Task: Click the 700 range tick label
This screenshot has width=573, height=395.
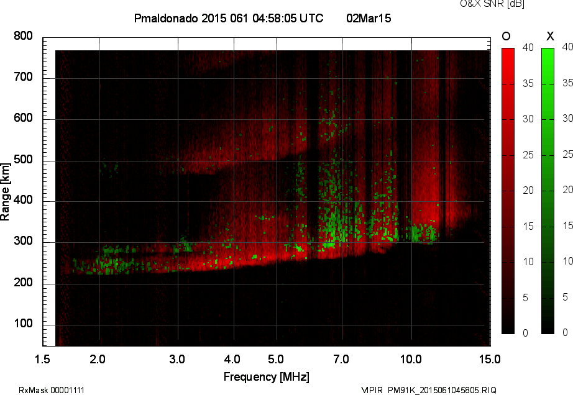Action: pyautogui.click(x=23, y=77)
